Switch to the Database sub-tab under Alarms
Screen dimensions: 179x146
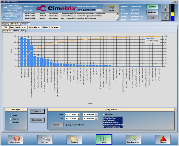7,31
